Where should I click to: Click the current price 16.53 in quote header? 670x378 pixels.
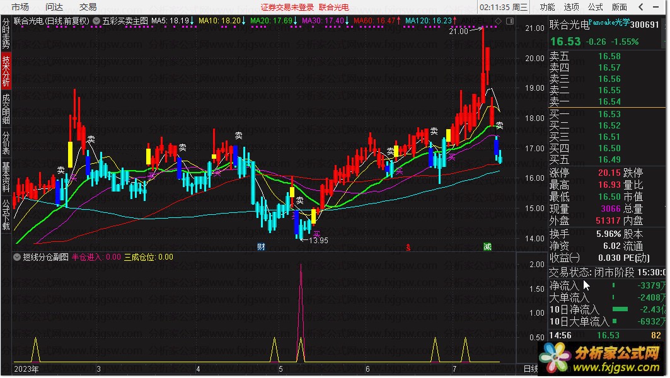coord(566,42)
